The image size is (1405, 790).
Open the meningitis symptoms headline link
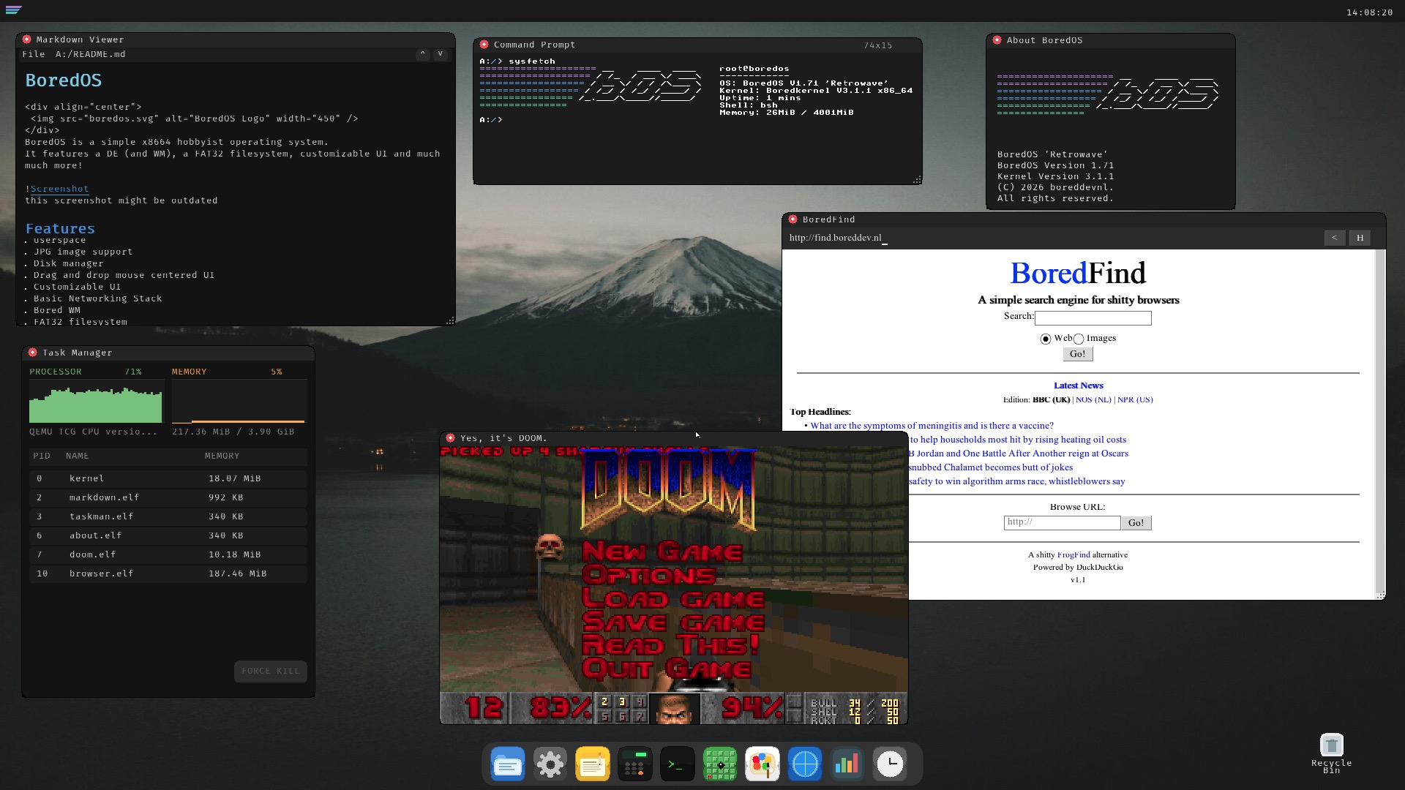[x=932, y=425]
